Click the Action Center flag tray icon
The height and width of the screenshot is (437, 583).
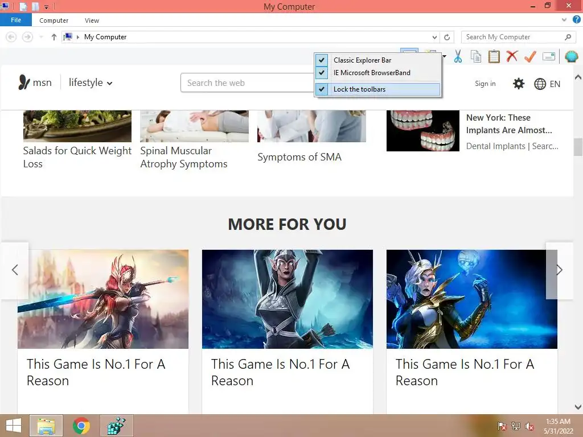click(x=502, y=426)
